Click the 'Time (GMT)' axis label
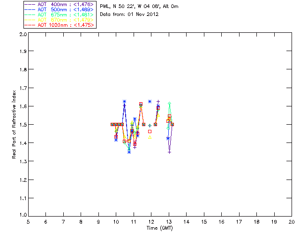 159,228
